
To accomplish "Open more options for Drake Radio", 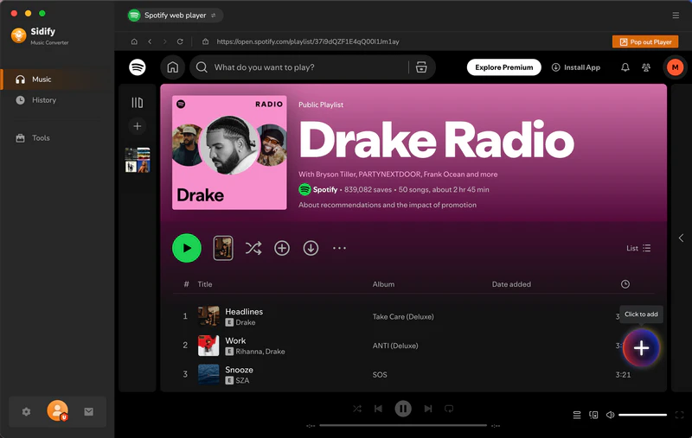I will click(339, 248).
